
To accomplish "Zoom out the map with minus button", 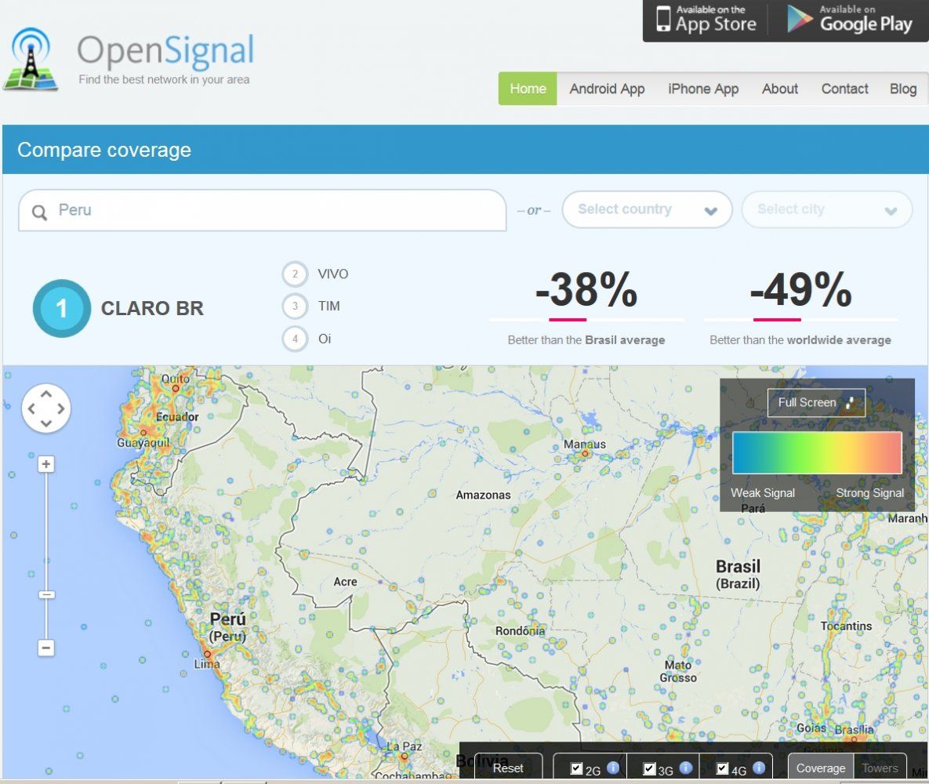I will coord(46,648).
